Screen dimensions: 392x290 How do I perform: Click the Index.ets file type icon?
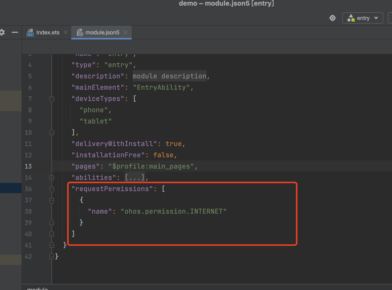(30, 33)
